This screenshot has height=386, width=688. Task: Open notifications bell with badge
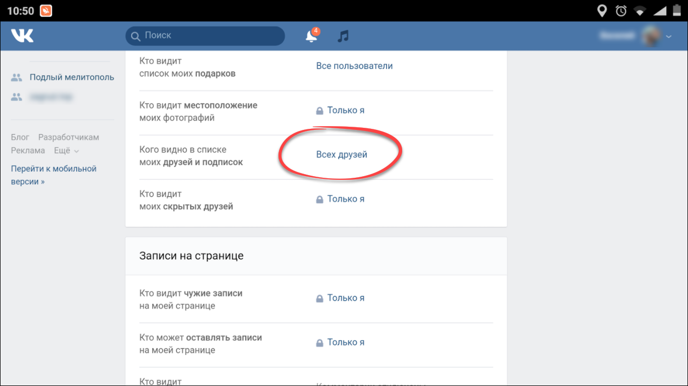[312, 36]
